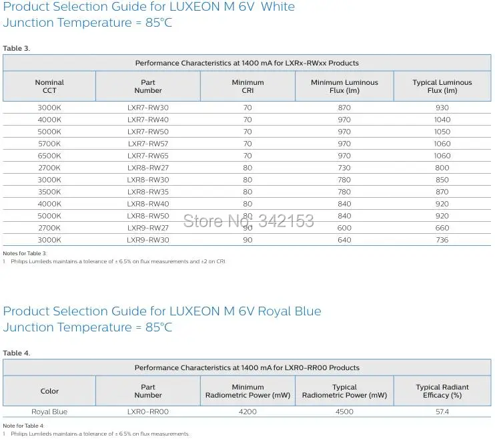Click the Typical Radiant Efficacy header

tap(442, 391)
